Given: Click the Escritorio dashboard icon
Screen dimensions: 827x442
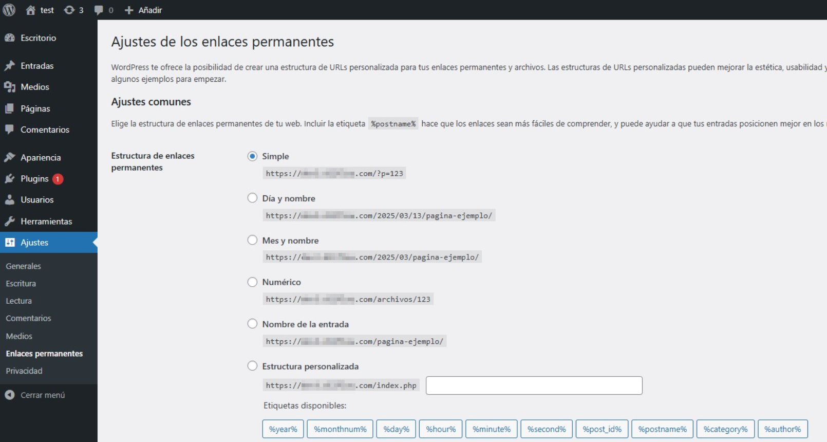Looking at the screenshot, I should tap(10, 38).
